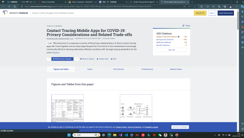Open the Privacy Policy link
The image size is (244, 138).
(121, 127)
